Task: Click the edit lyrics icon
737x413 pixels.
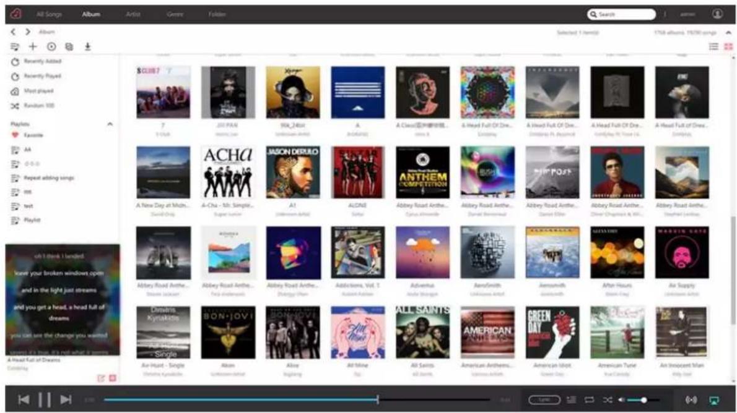Action: (101, 378)
